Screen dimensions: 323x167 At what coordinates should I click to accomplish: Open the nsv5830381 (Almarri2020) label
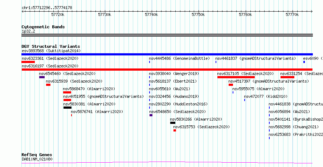click(89, 104)
